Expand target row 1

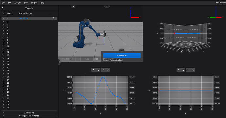click(x=3, y=18)
